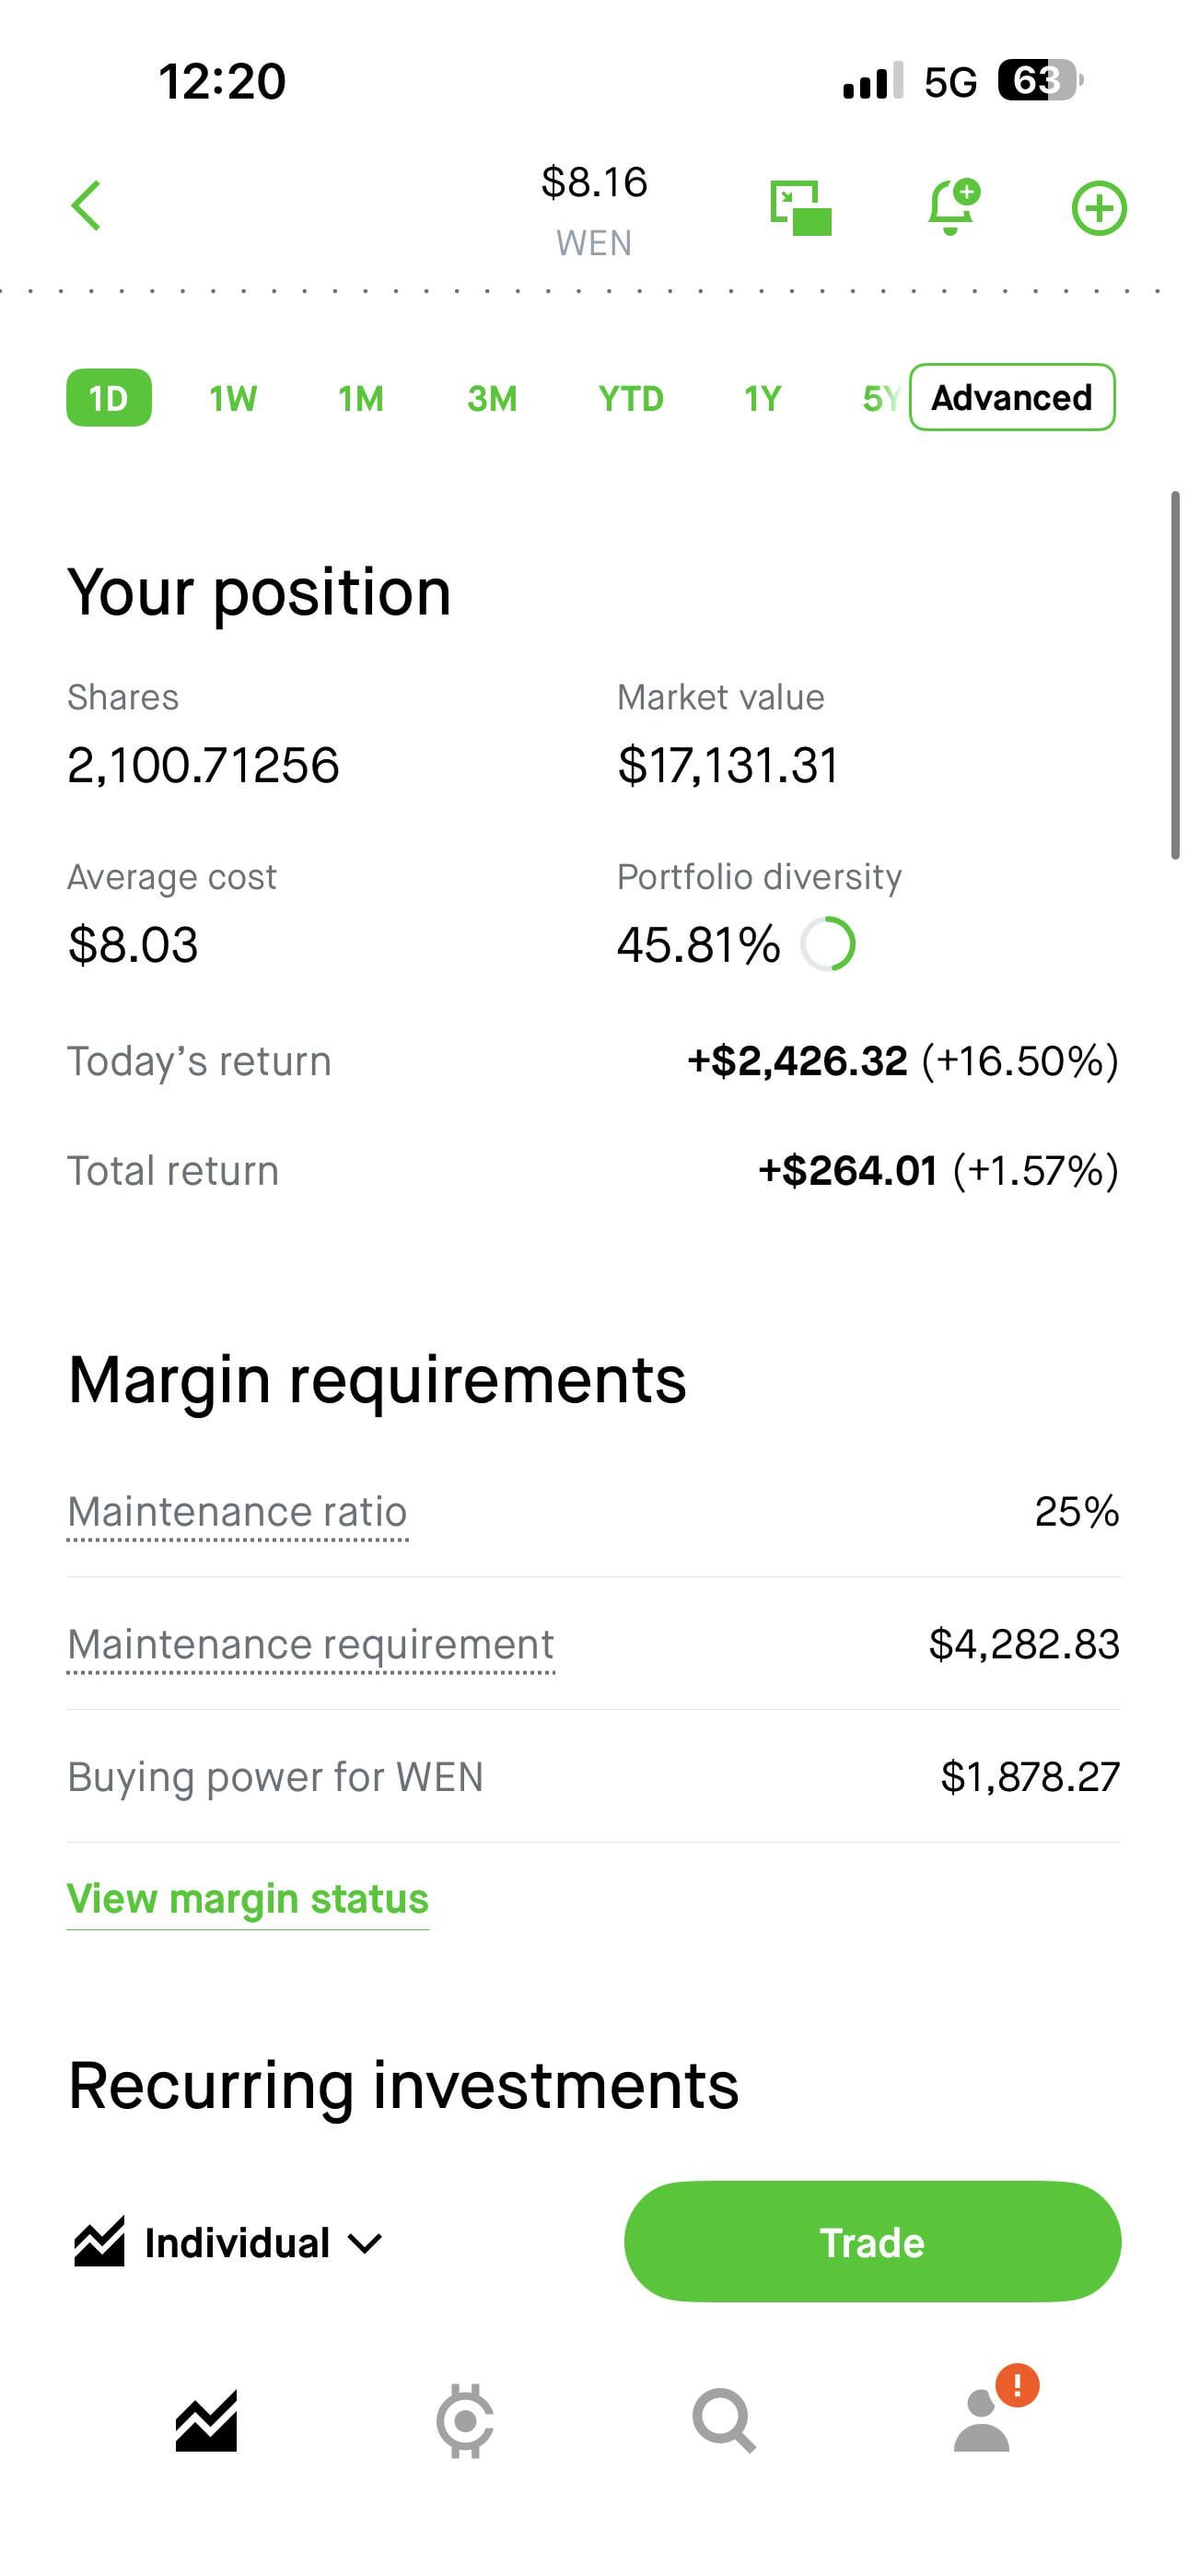Switch chart range to 1M
Screen dimensions: 1188x2576
(x=361, y=398)
